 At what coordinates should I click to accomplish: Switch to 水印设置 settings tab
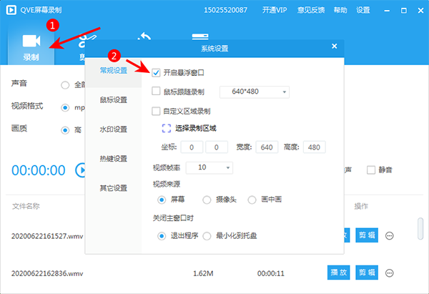point(113,129)
